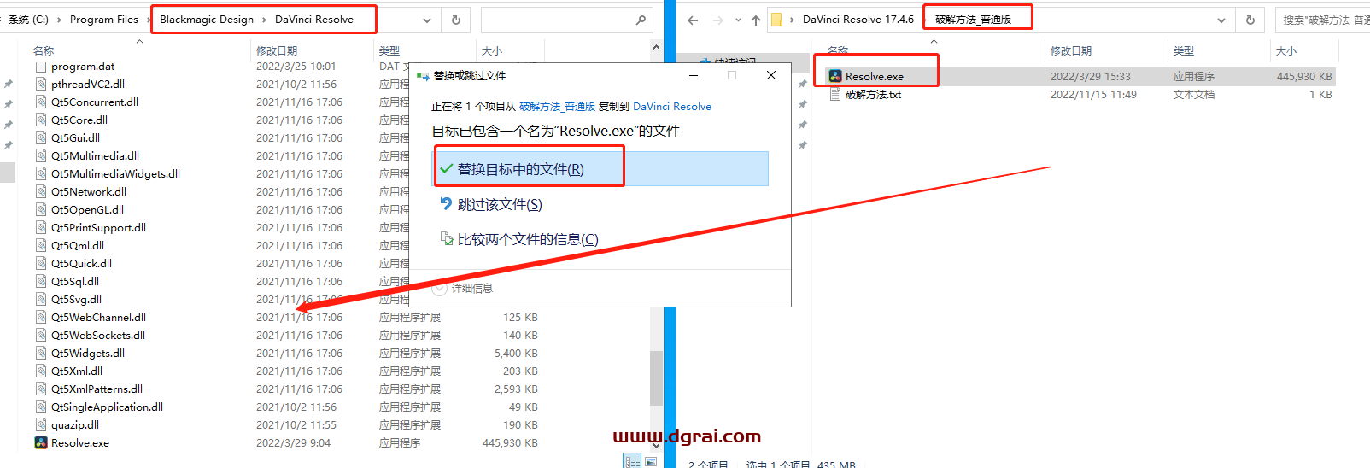
Task: Sort right window by 修改日期 column
Action: click(x=1071, y=50)
